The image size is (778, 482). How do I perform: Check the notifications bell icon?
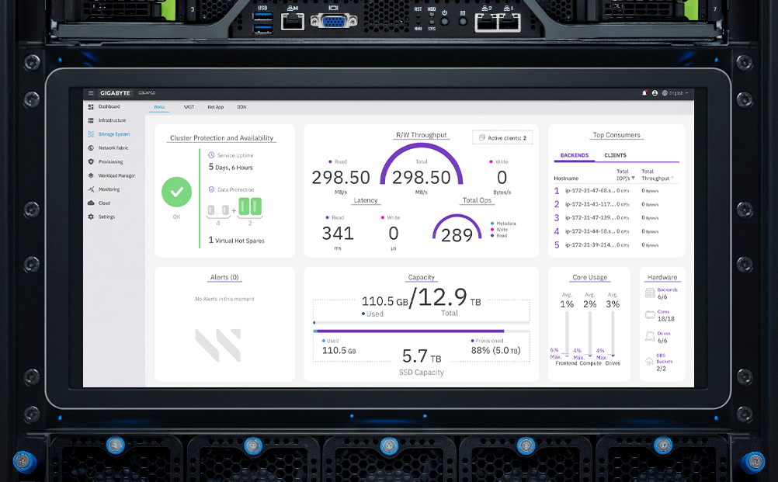point(644,93)
